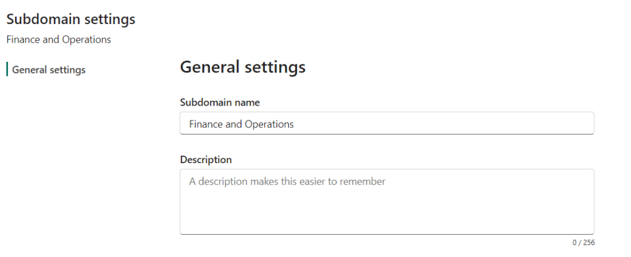
Task: Click the description placeholder text
Action: click(x=287, y=182)
